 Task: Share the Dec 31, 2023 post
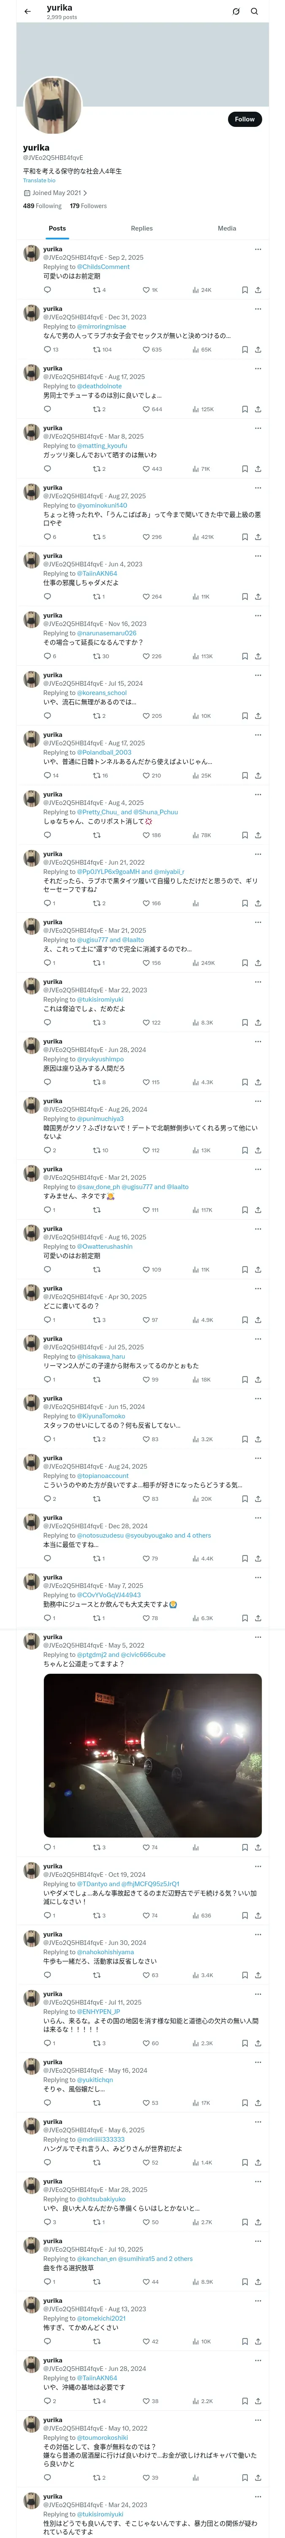point(258,350)
